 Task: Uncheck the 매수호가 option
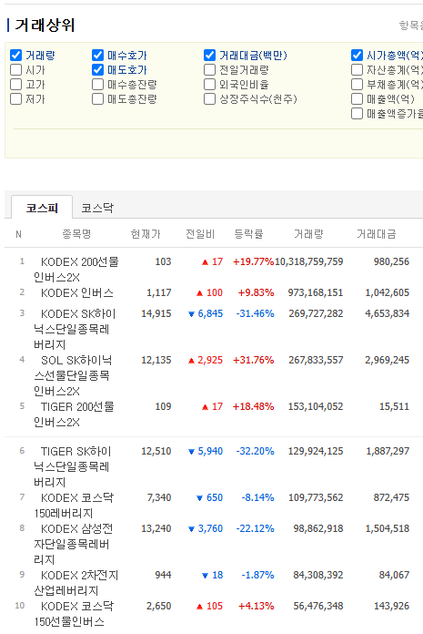(97, 55)
